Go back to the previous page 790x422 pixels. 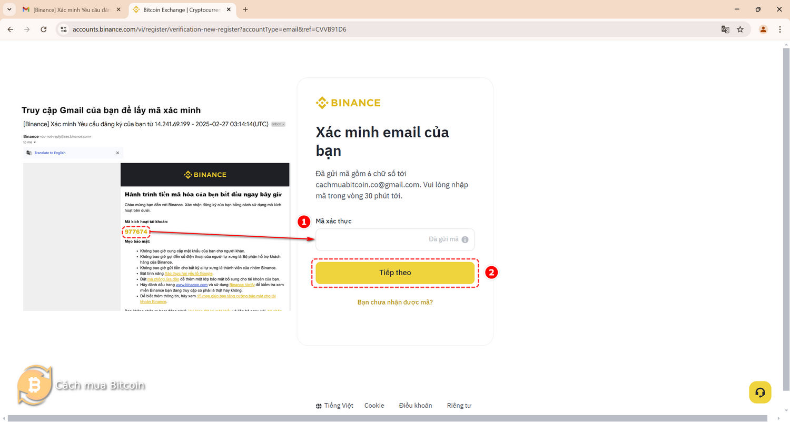10,29
